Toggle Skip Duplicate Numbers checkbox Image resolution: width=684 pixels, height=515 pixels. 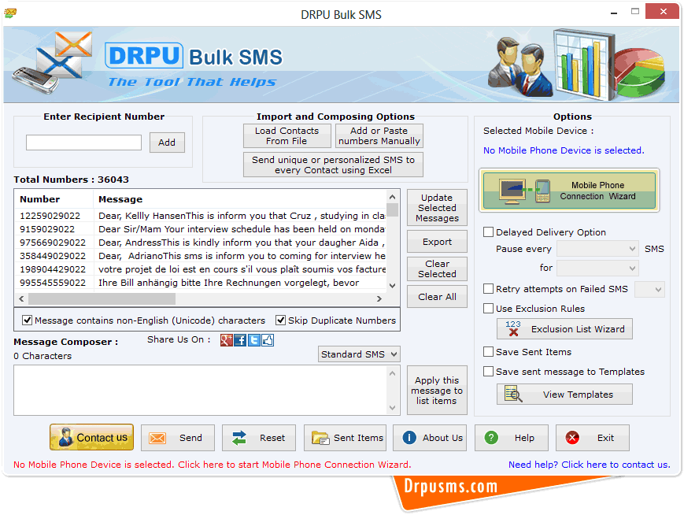(280, 320)
